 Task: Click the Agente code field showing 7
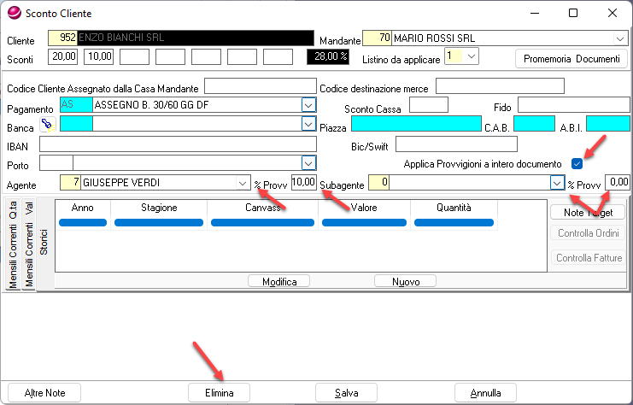[x=70, y=183]
